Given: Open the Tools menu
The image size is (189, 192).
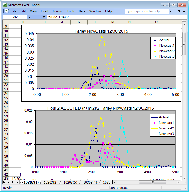Looking at the screenshot, I should click(x=71, y=11).
